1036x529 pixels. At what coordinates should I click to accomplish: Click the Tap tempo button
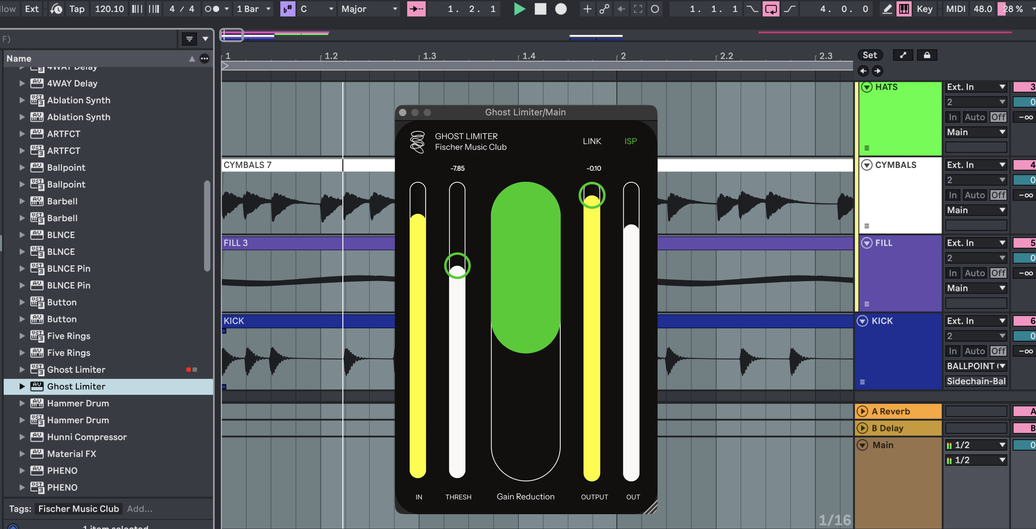click(77, 9)
